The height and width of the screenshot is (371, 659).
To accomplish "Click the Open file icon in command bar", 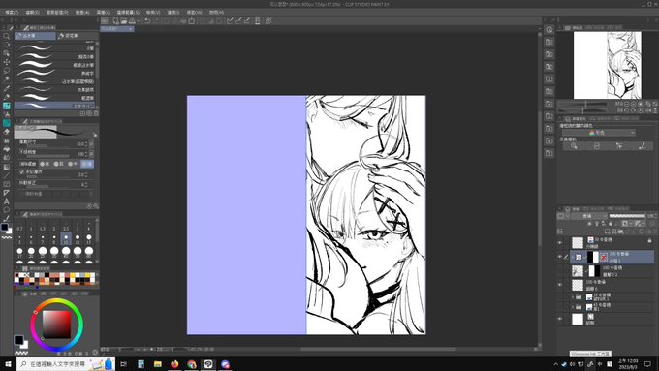I will (x=124, y=20).
